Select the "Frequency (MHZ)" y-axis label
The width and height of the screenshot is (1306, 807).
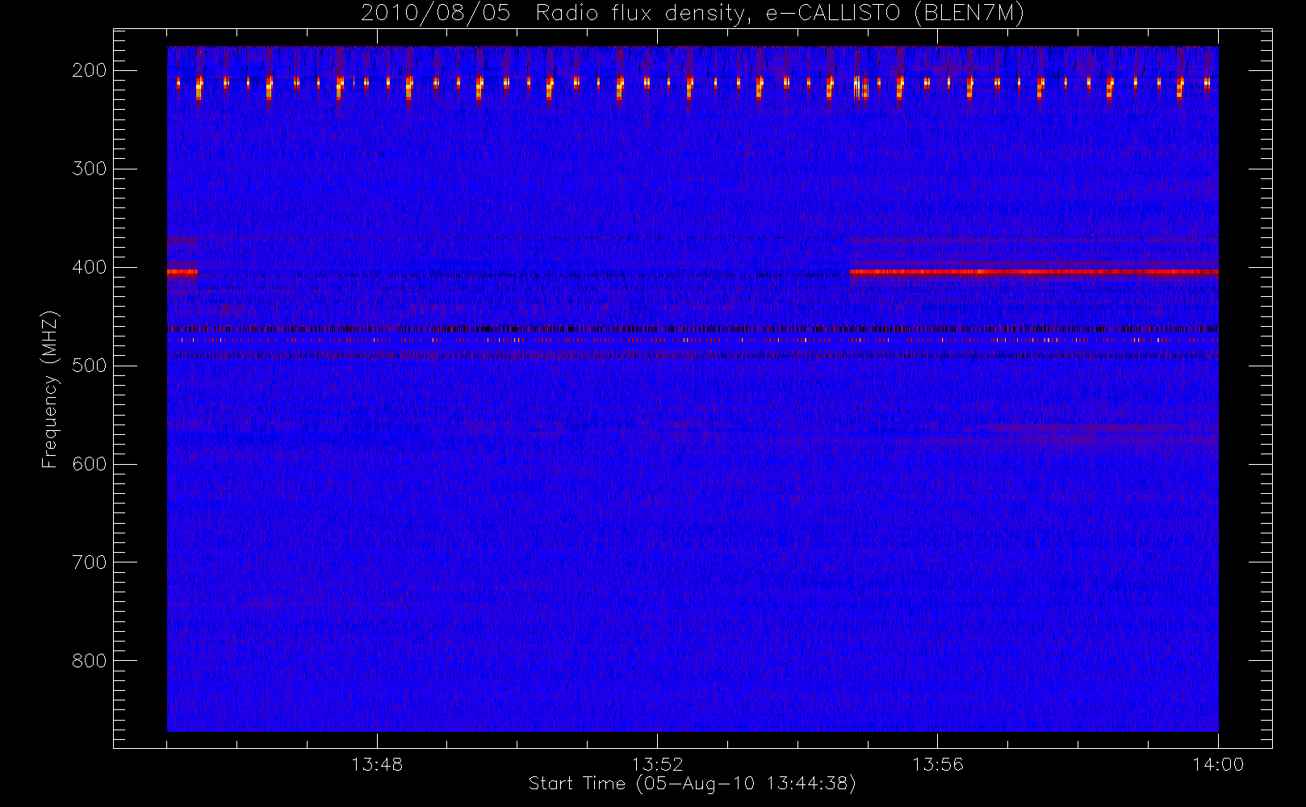50,389
